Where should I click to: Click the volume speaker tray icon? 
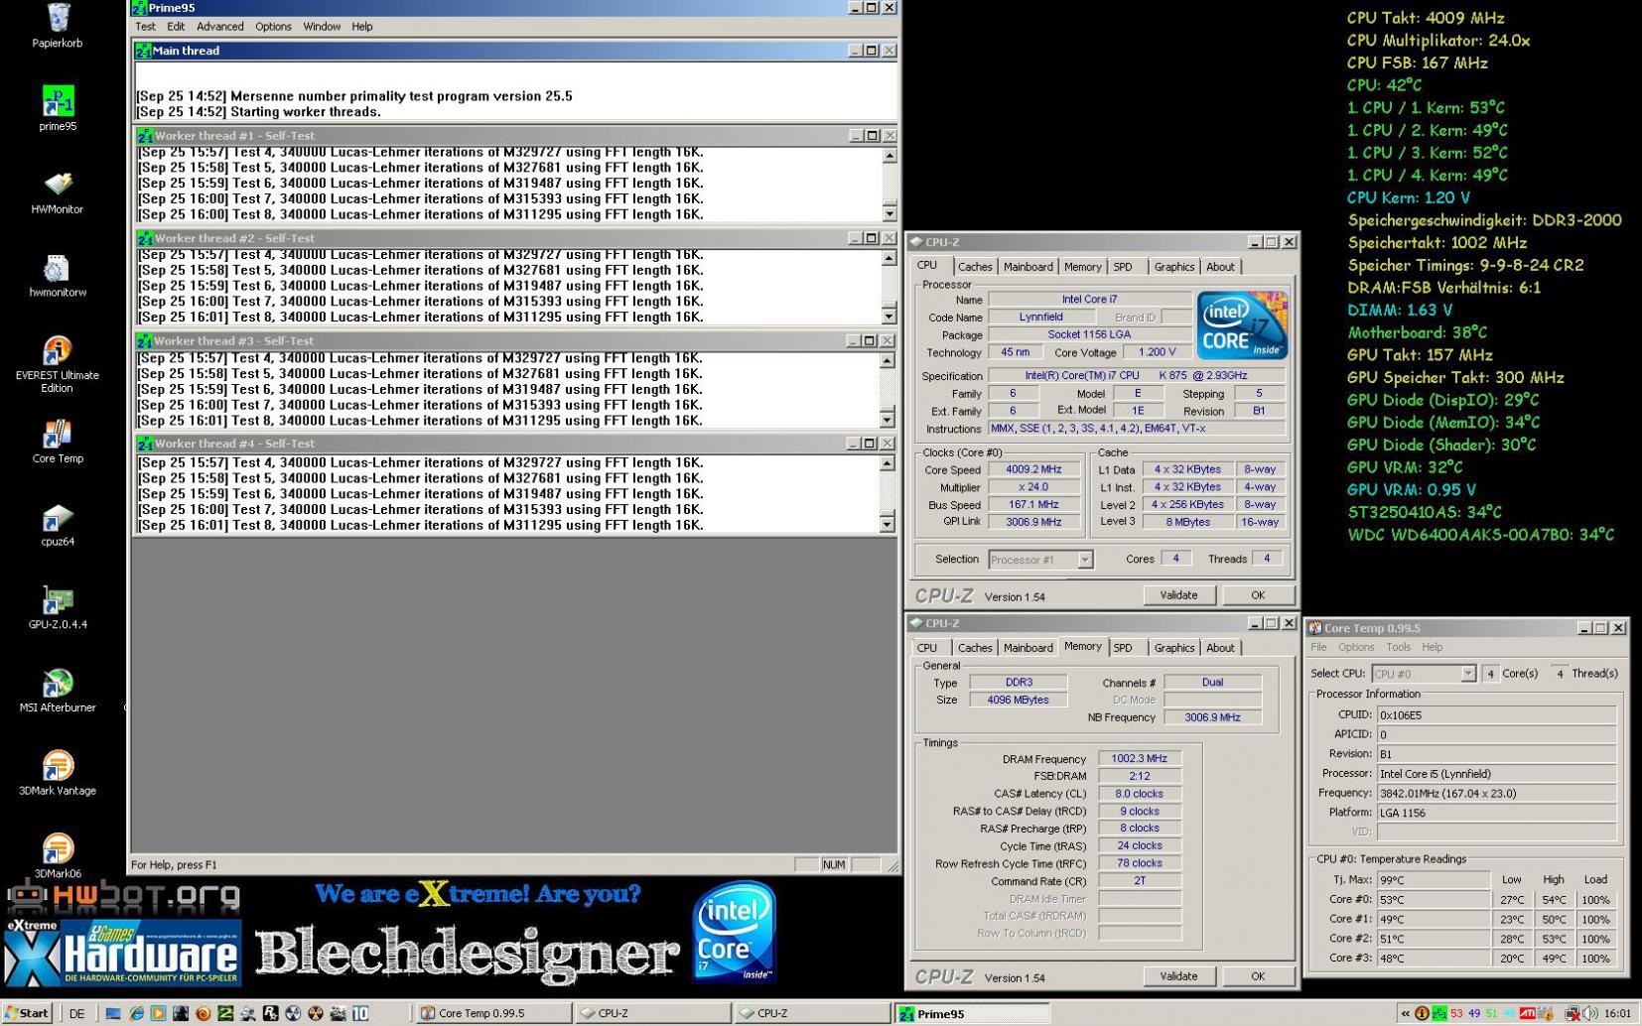pos(1591,1013)
